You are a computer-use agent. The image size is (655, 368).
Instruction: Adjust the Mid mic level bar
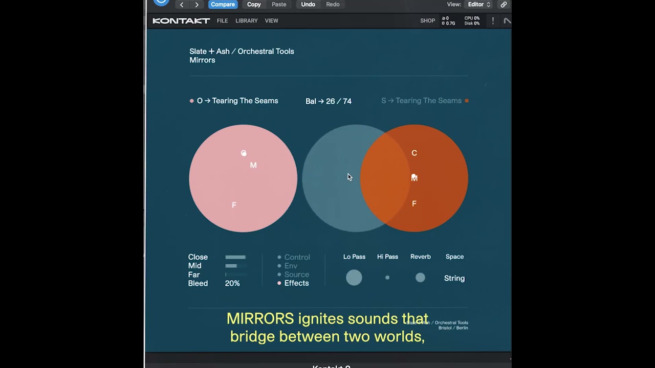point(235,266)
